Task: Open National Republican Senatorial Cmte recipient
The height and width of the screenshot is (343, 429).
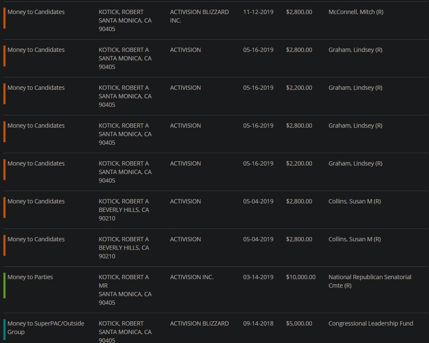Action: click(370, 281)
